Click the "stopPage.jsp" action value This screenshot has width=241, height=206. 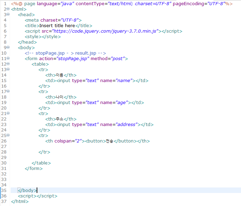click(73, 59)
